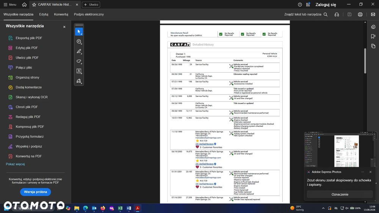
Task: Star the CARFAX Vehicle History tab
Action: (x=34, y=5)
